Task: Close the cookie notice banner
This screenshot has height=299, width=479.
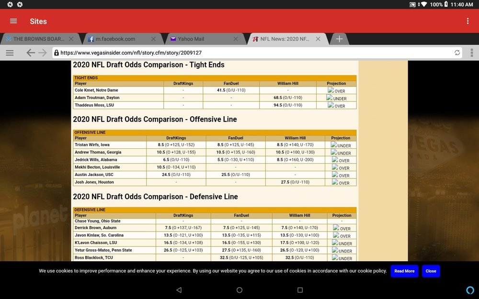Action: (x=431, y=271)
